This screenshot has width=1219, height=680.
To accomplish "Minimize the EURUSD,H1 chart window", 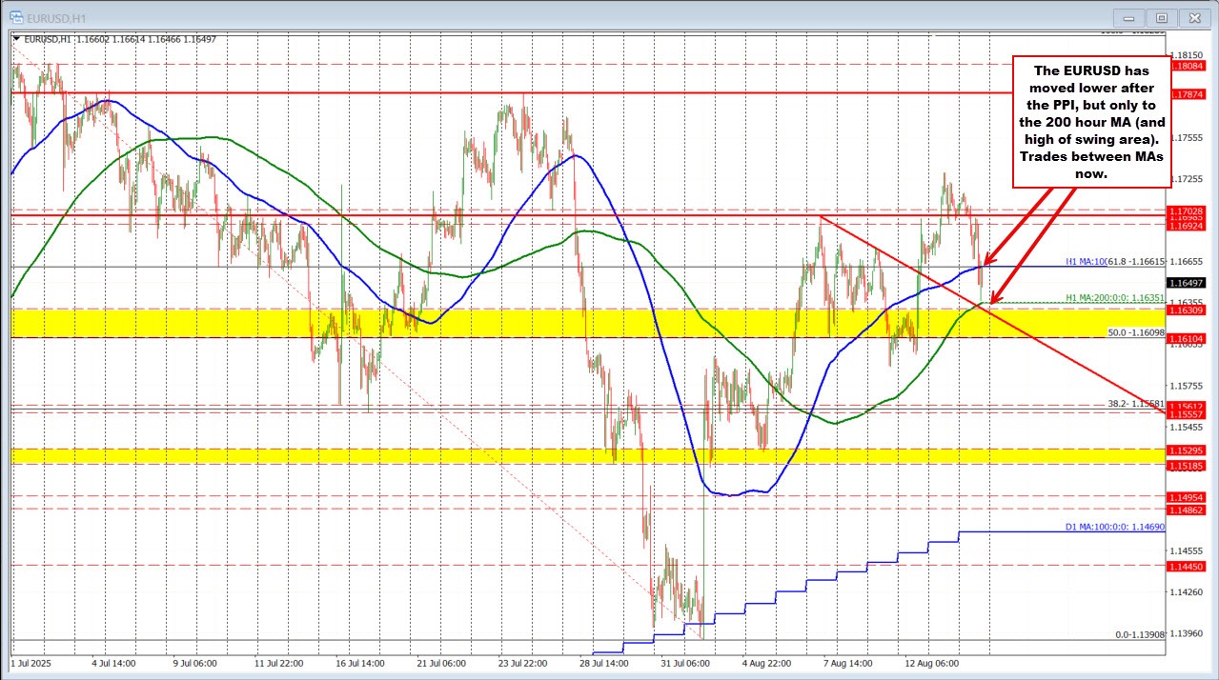I will pyautogui.click(x=1130, y=17).
